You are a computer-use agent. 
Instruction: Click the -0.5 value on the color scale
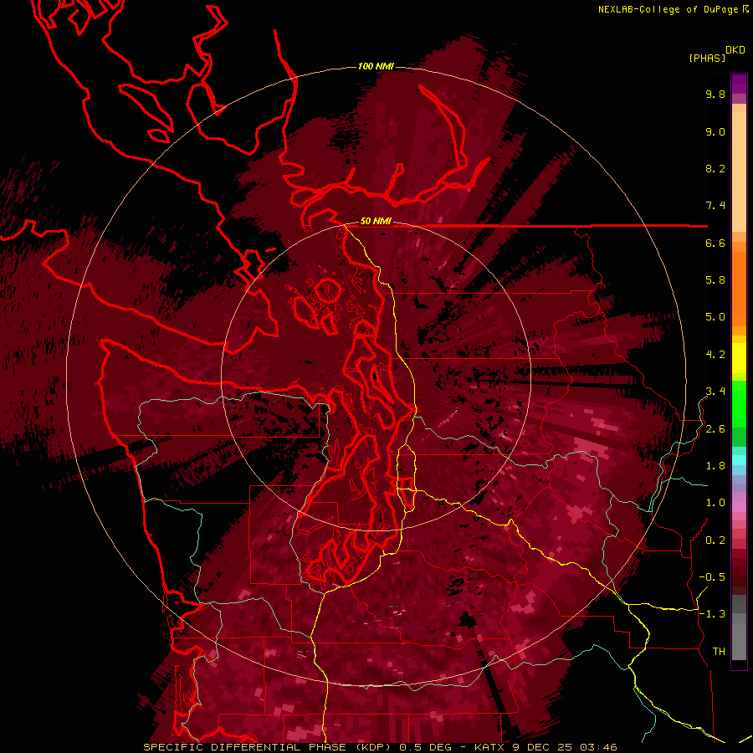(x=712, y=577)
